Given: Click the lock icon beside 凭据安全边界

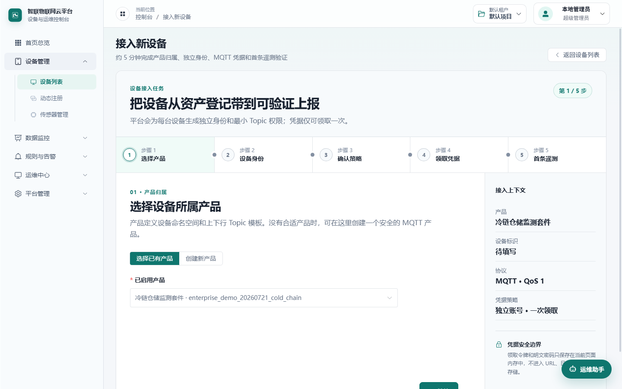Looking at the screenshot, I should click(x=499, y=344).
